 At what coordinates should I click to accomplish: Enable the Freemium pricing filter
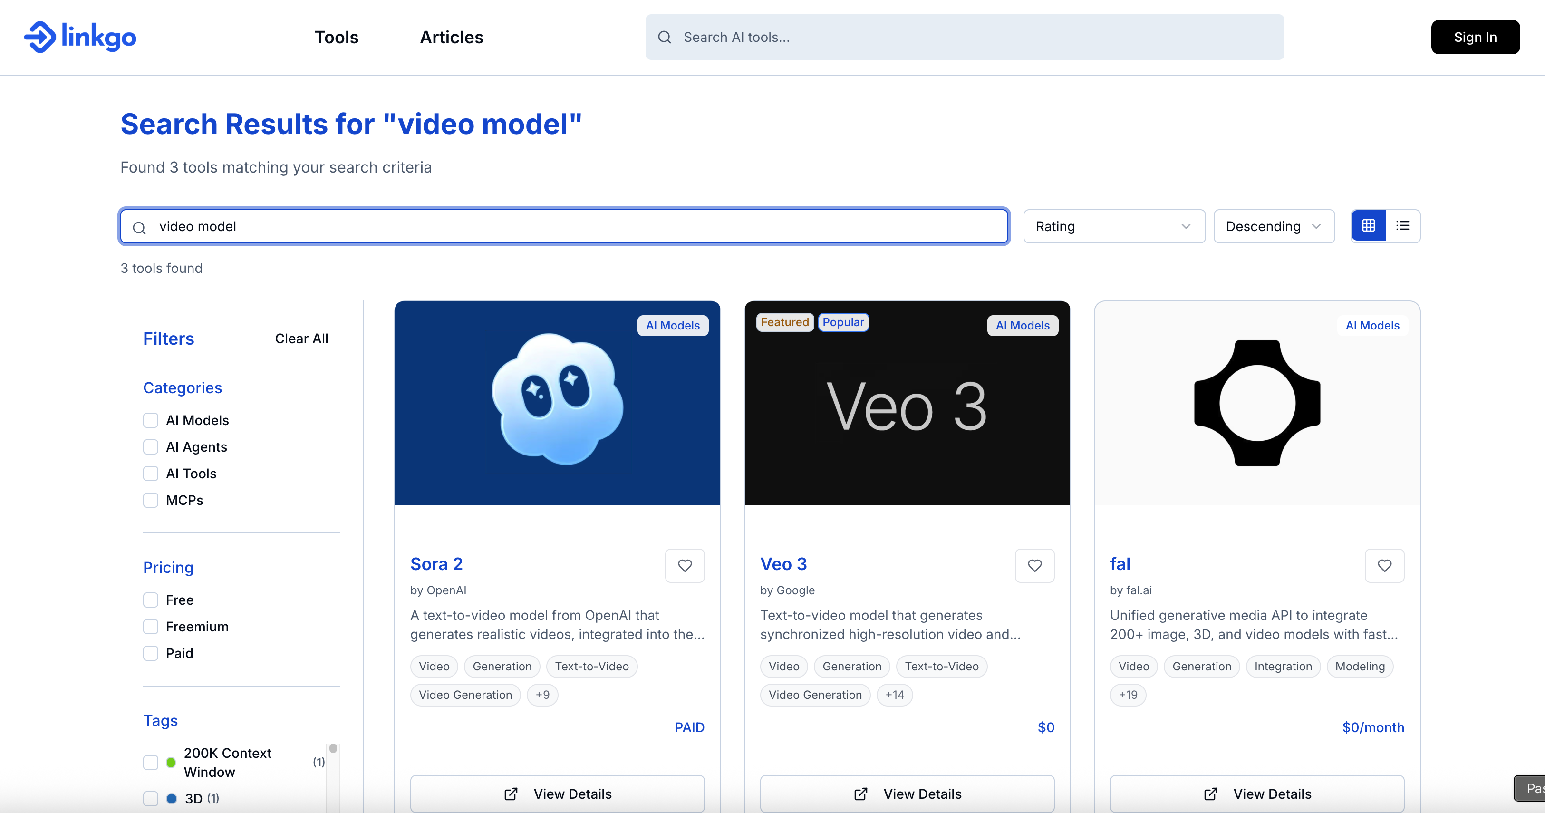151,627
